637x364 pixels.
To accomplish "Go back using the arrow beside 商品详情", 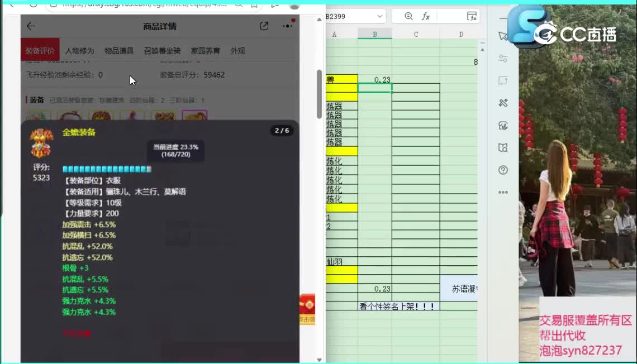I will click(x=31, y=26).
